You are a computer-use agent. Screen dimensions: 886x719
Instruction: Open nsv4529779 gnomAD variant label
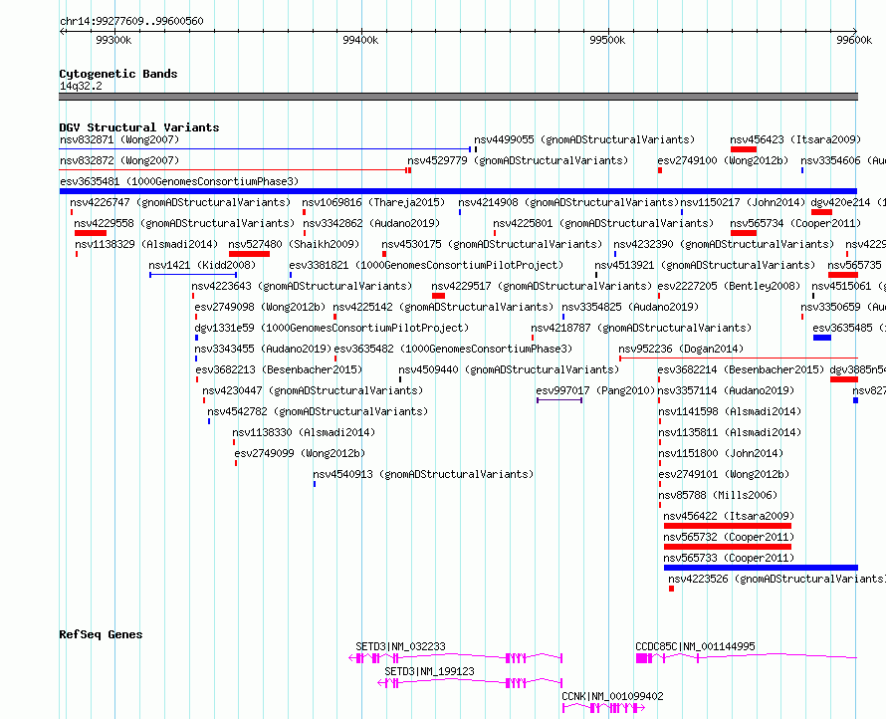[518, 160]
